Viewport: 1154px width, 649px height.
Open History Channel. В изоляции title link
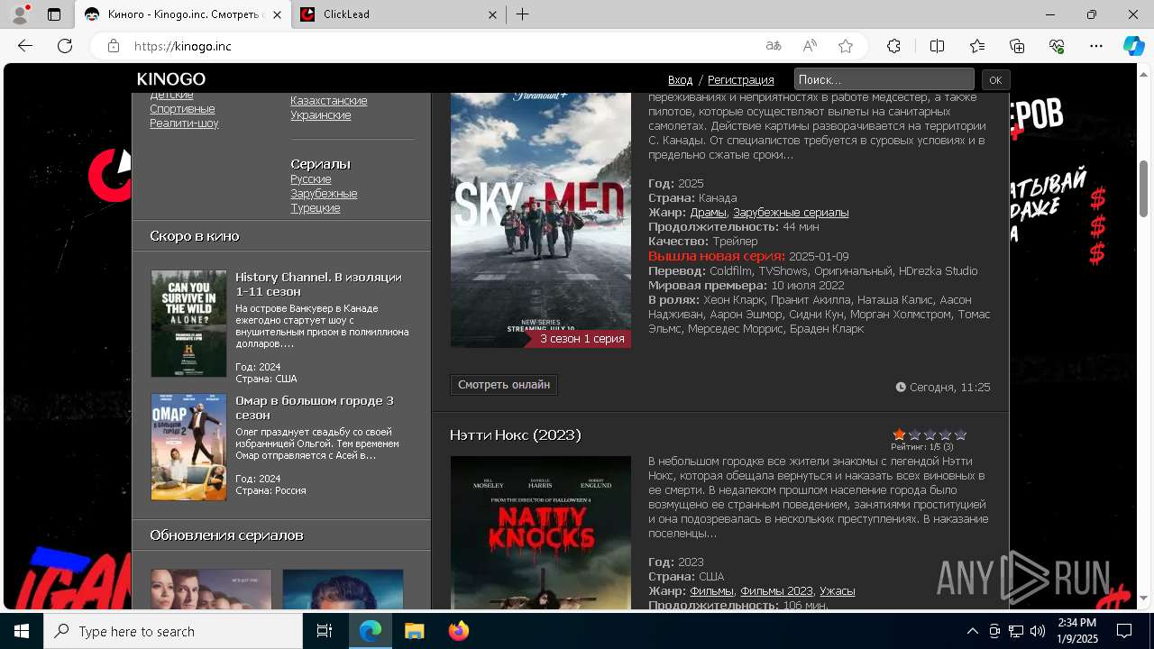point(318,285)
